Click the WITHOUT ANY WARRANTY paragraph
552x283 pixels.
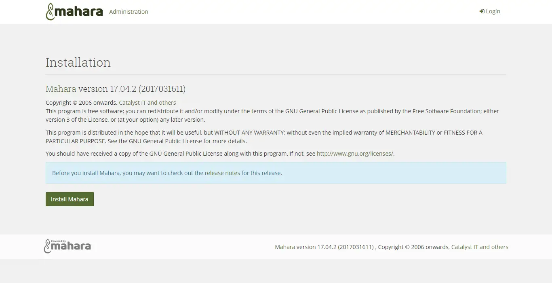coord(264,137)
